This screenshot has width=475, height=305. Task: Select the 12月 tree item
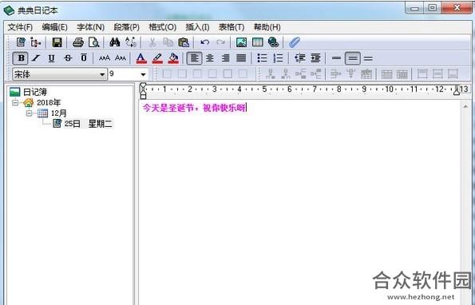(59, 113)
